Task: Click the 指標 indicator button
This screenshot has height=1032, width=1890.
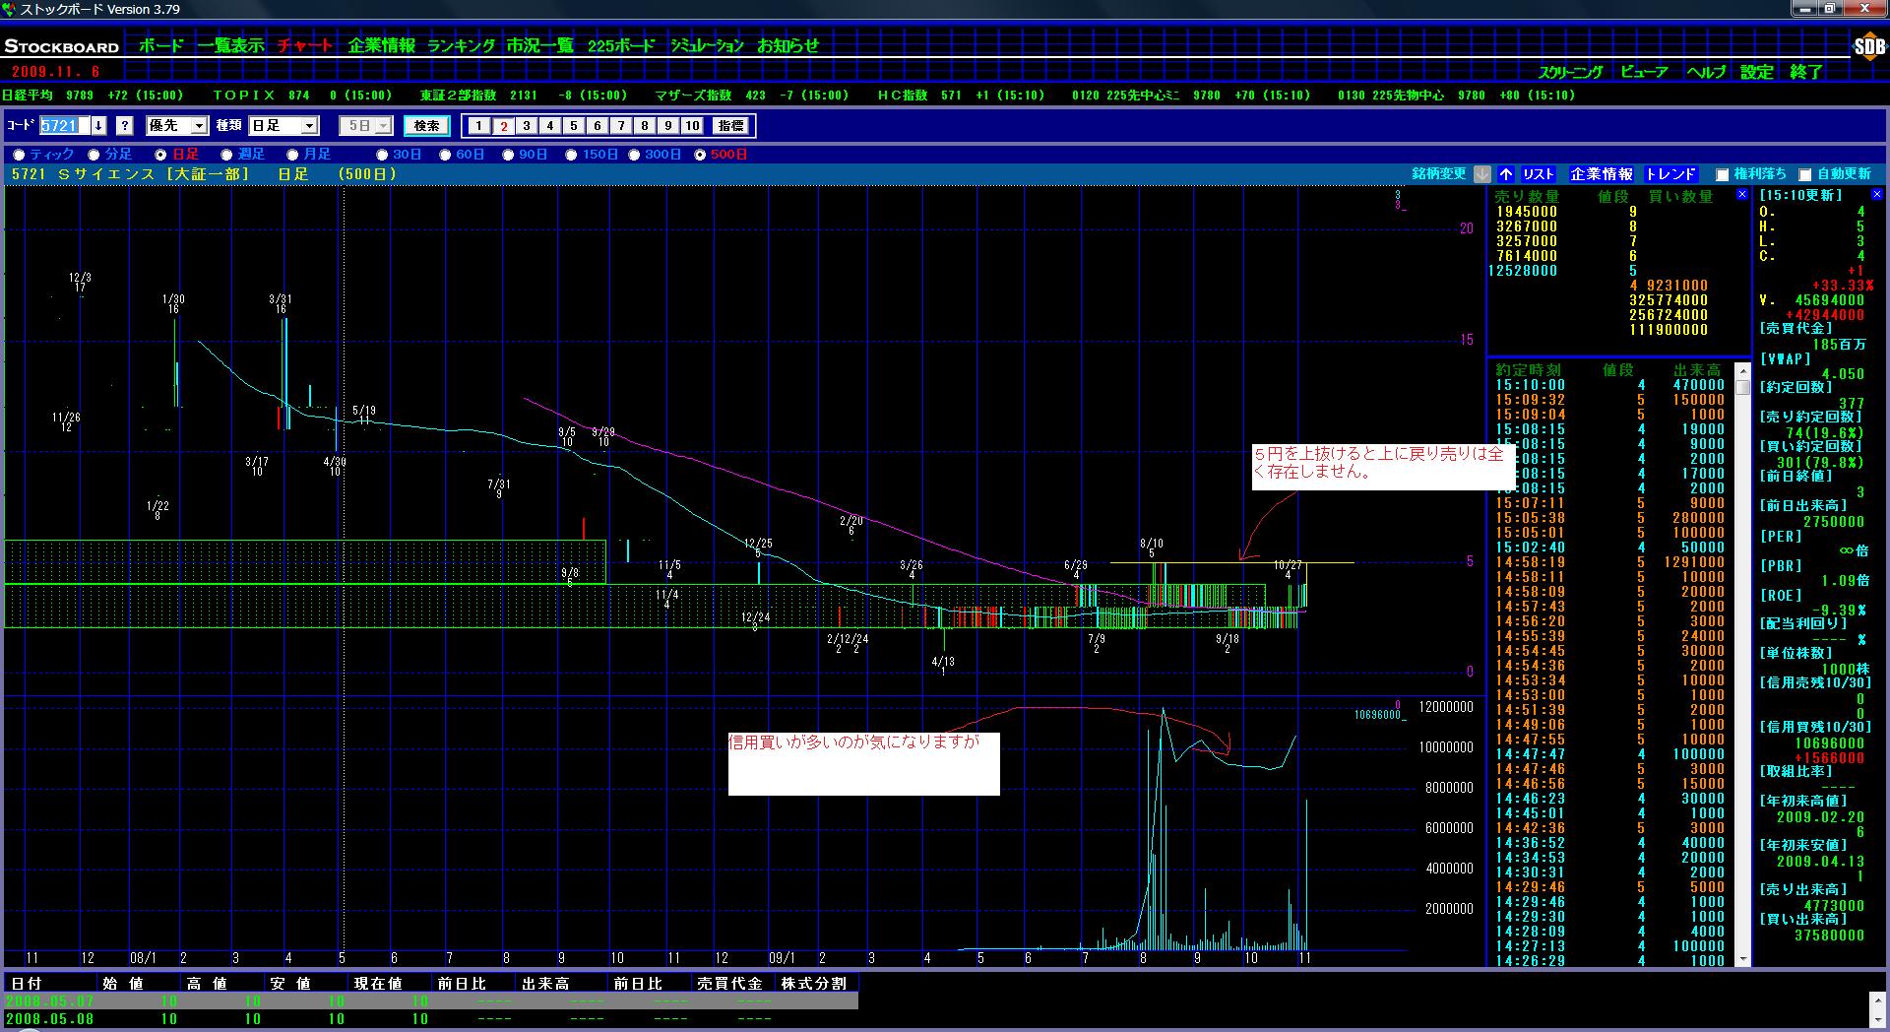Action: (730, 126)
